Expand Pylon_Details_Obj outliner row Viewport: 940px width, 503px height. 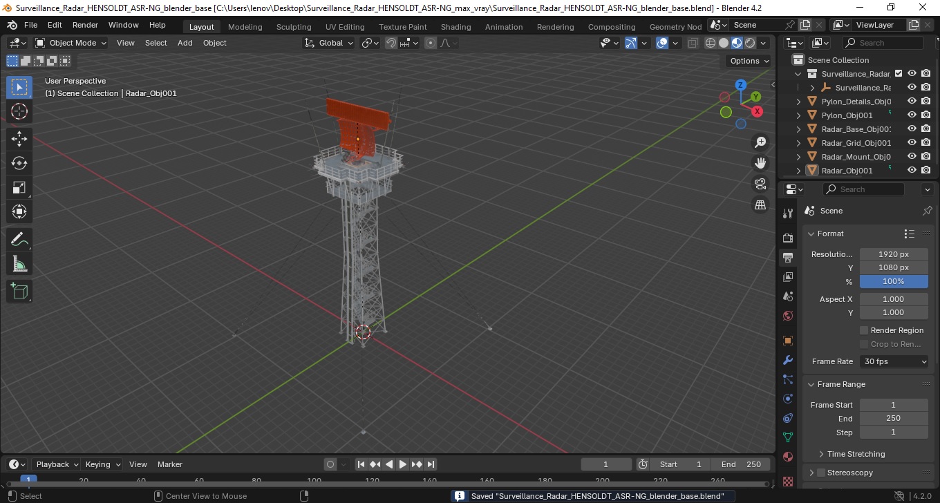tap(799, 102)
